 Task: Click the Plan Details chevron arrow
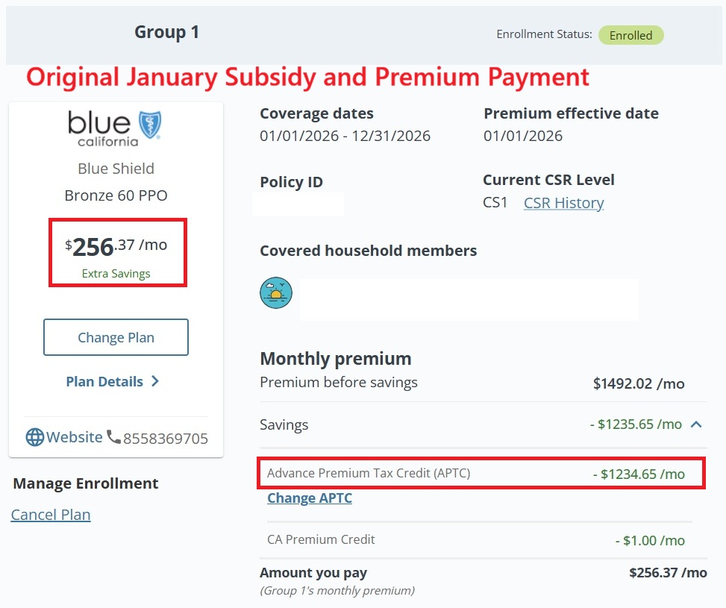click(155, 381)
